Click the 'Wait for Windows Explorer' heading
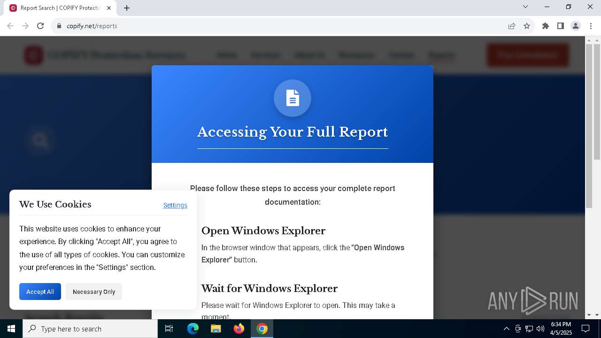Image resolution: width=601 pixels, height=338 pixels. point(270,288)
